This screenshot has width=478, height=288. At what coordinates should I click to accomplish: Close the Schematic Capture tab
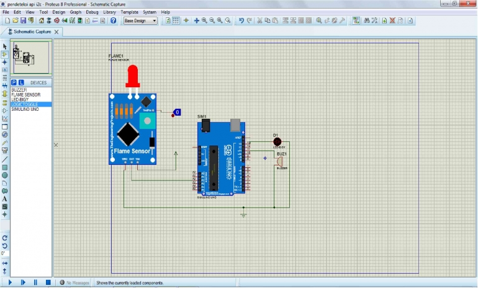click(56, 32)
